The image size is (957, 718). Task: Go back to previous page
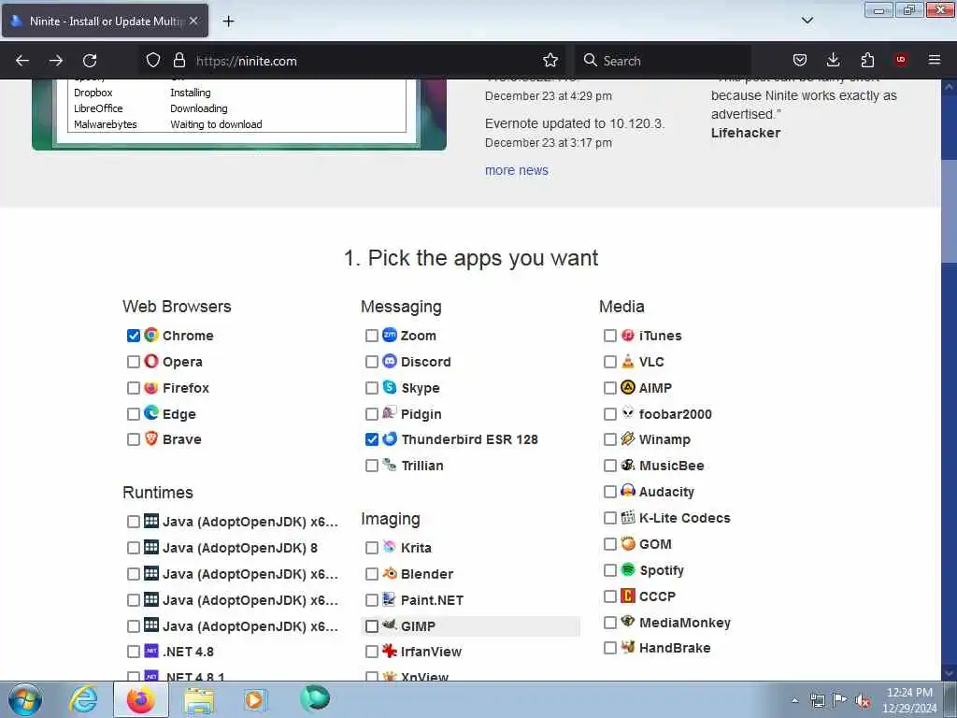tap(22, 61)
